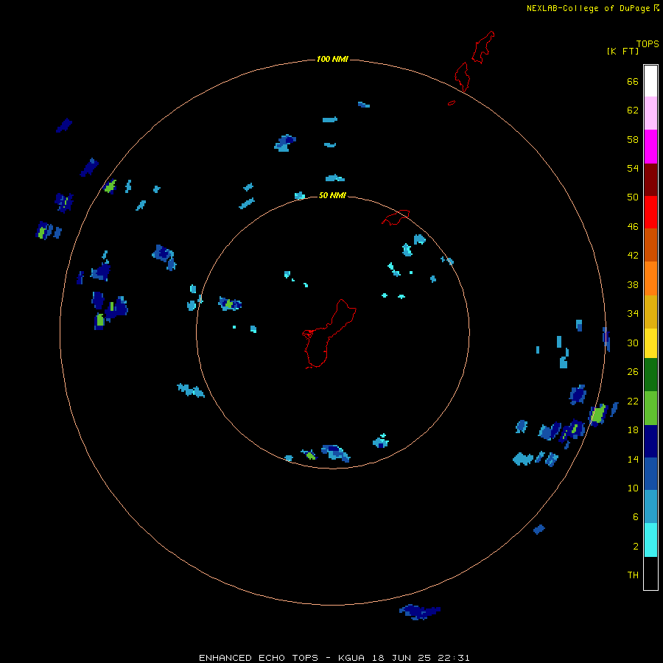Click the bright red legend swatch above 50

point(650,212)
